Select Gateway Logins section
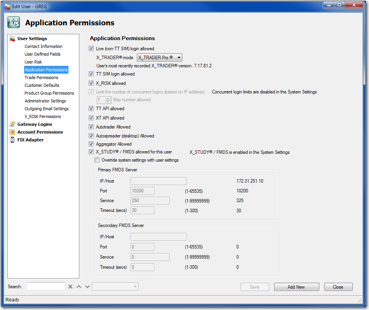This screenshot has height=310, width=369. pos(35,124)
